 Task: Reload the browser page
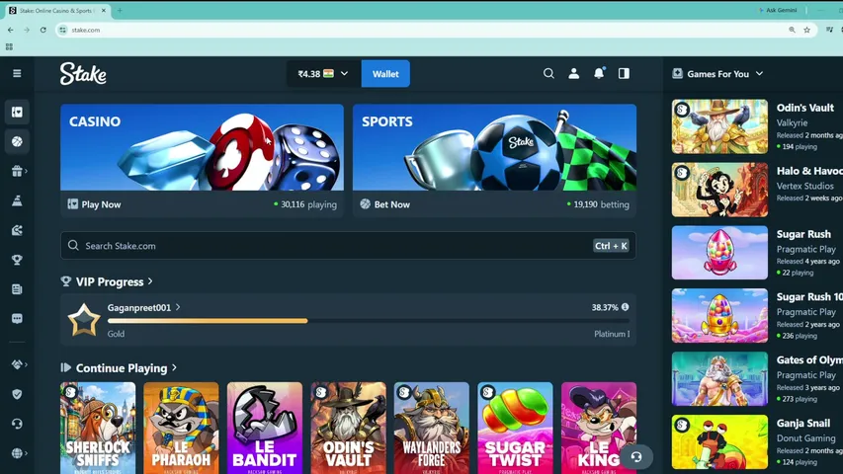click(43, 30)
